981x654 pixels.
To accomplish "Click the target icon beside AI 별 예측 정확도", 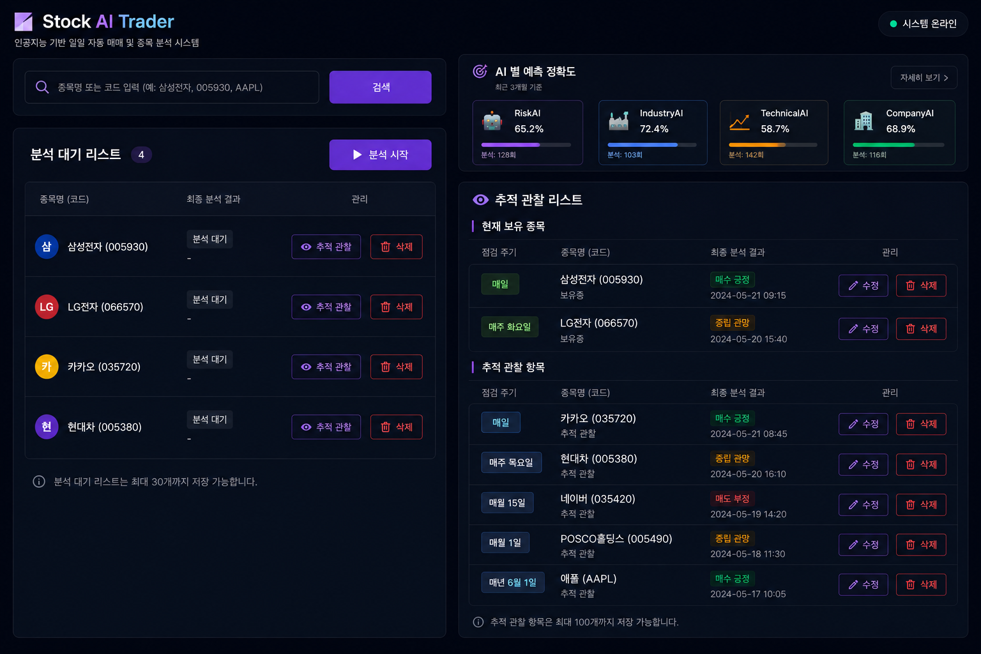I will tap(480, 72).
